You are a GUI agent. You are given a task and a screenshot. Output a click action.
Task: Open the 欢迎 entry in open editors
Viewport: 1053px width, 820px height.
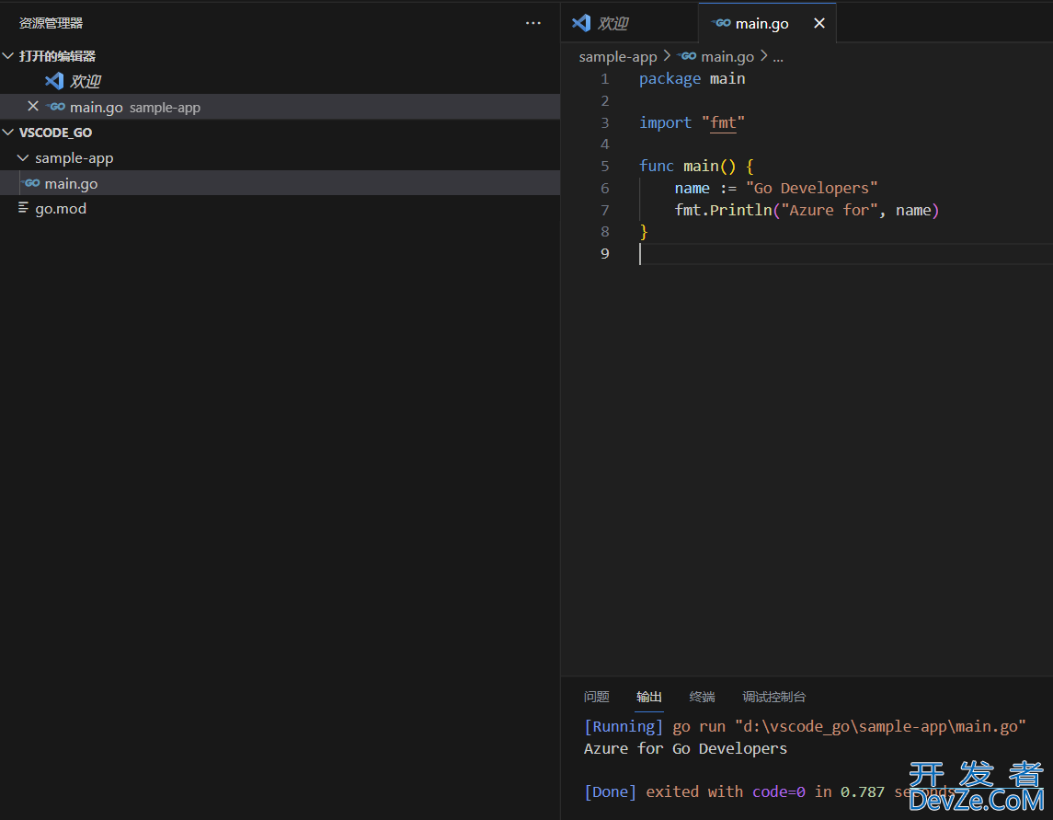(x=86, y=81)
